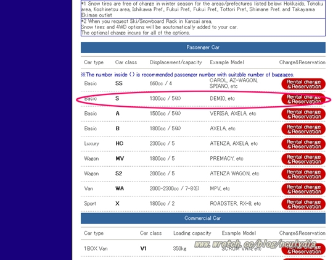333x260 pixels.
Task: Open Rental charge & Reservation for PREMACY class MV
Action: point(303,159)
